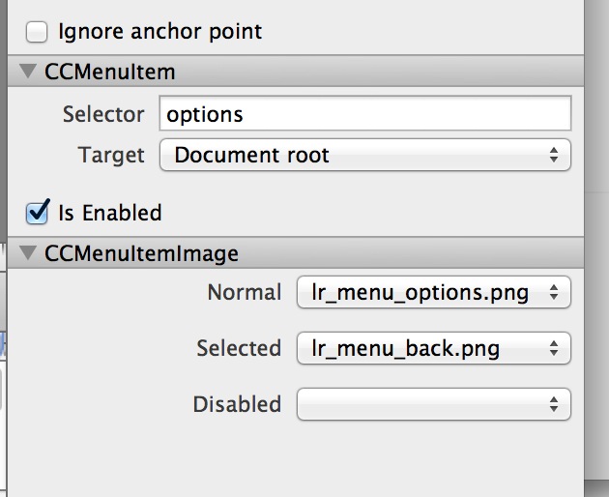Collapse the CCMenuItemImage section triangle
The height and width of the screenshot is (497, 609).
(28, 253)
